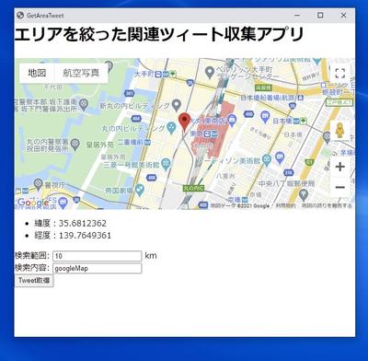Toggle fullscreen map view
Viewport: 368px width, 361px height.
339,74
